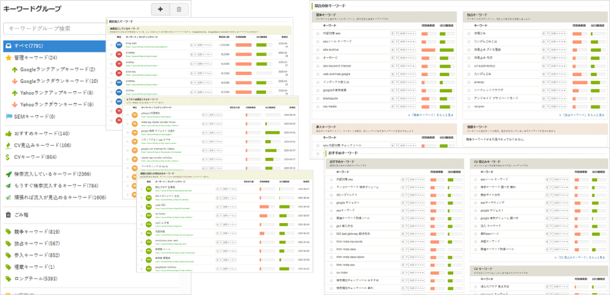Click the trash can delete button
610x295 pixels.
click(178, 9)
